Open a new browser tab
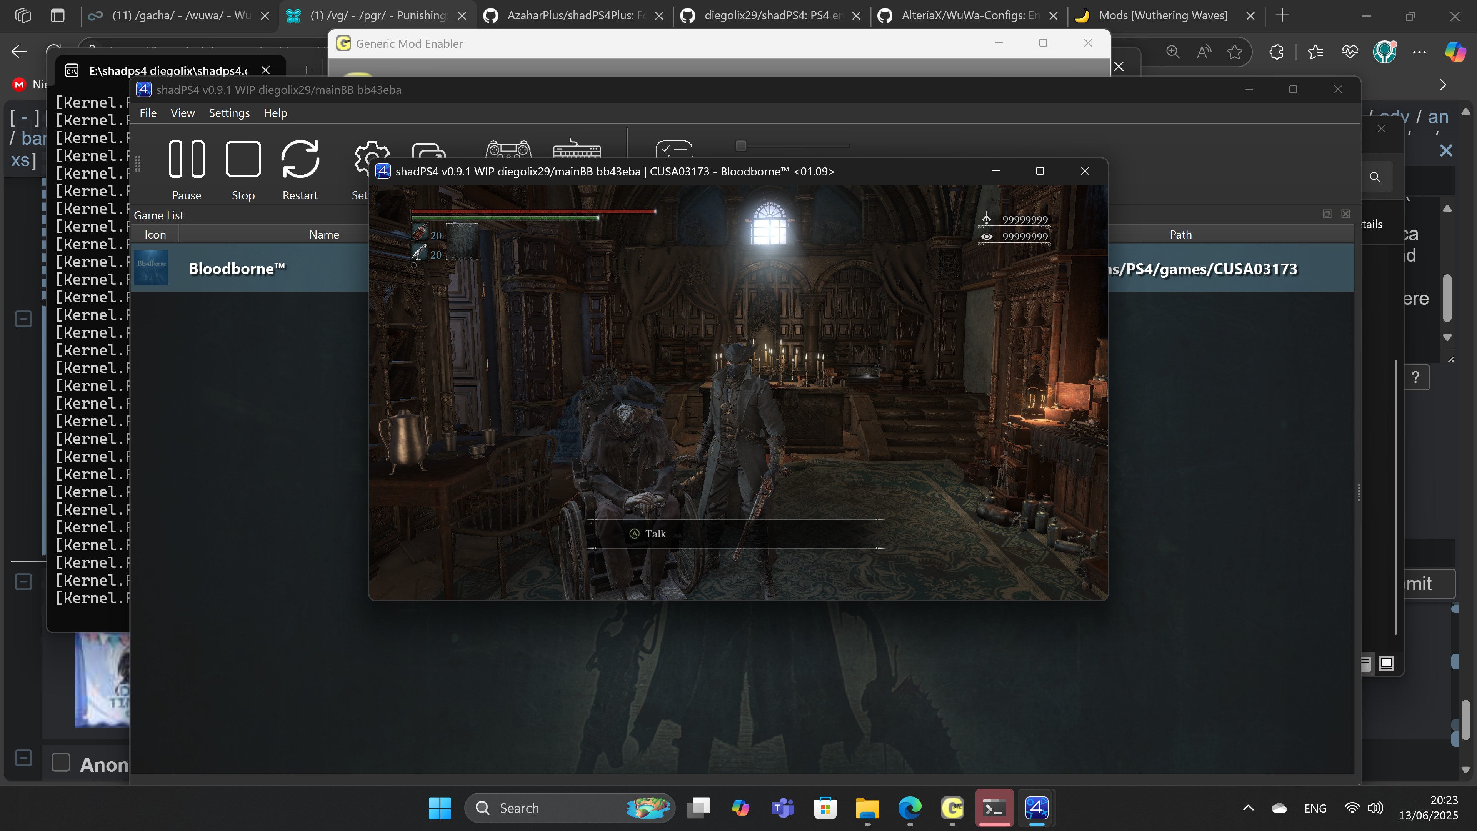 click(x=1283, y=15)
